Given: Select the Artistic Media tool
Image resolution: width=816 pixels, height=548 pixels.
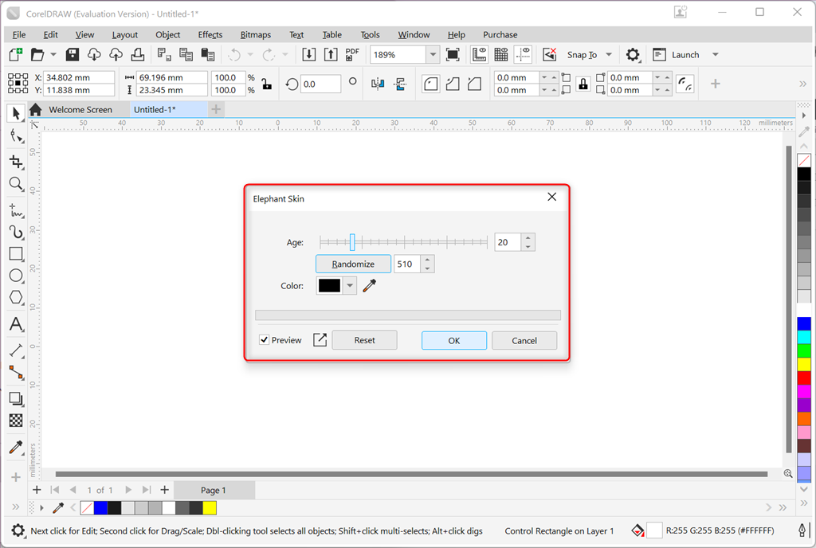Looking at the screenshot, I should (x=16, y=232).
